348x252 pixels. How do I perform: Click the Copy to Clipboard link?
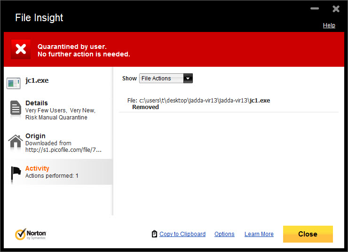click(182, 234)
